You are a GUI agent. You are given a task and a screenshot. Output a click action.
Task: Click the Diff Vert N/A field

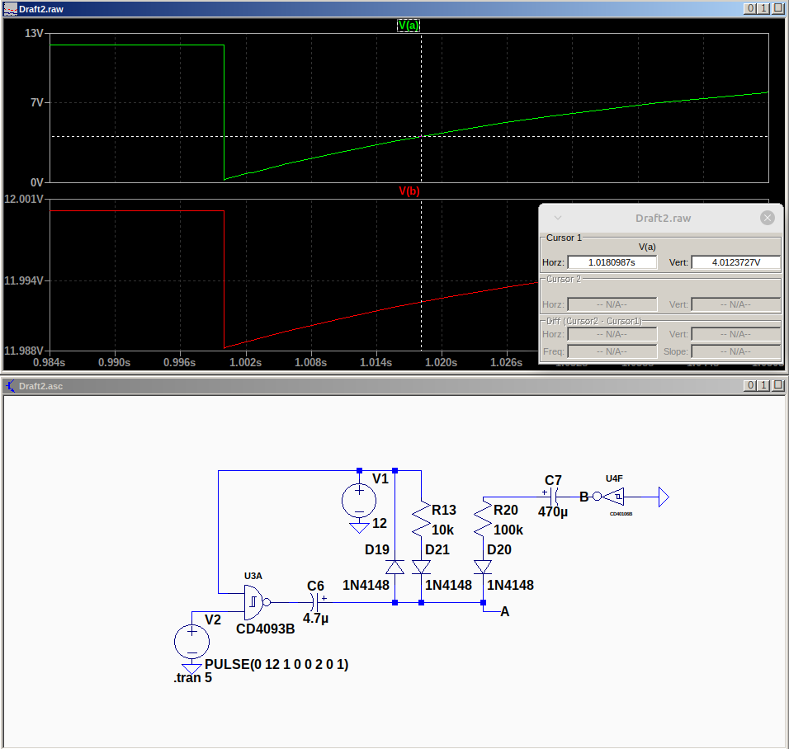735,334
